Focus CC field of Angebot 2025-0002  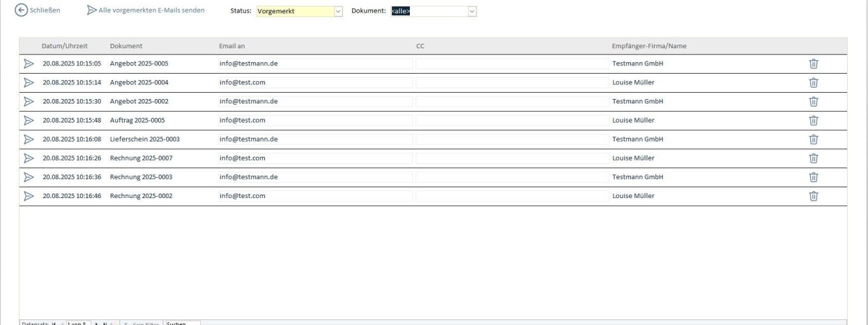click(x=512, y=102)
